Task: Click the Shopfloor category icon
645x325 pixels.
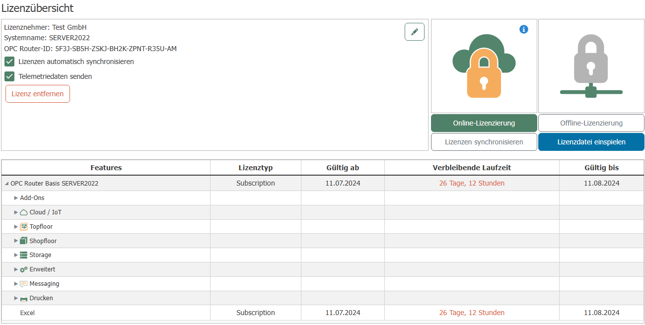Action: 23,241
